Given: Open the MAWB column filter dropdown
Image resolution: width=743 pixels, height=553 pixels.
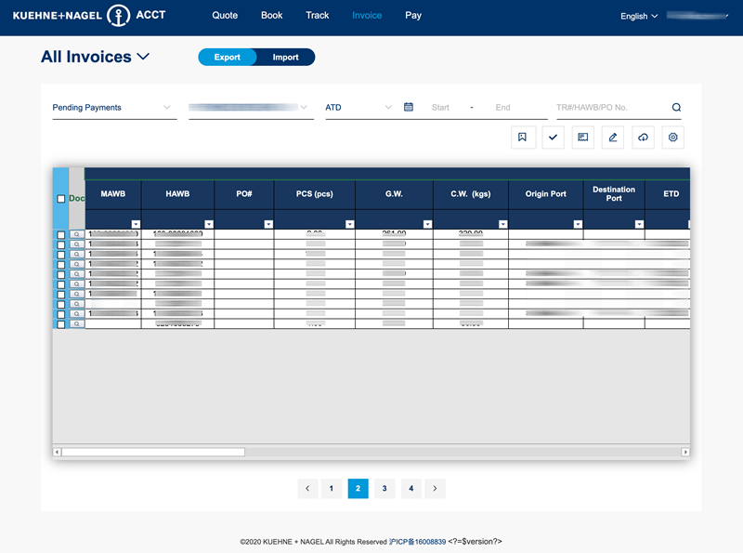Looking at the screenshot, I should (136, 224).
